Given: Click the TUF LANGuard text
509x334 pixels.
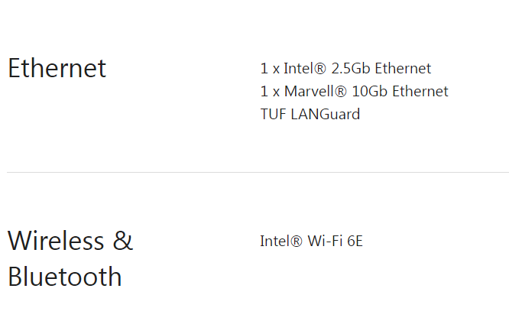Looking at the screenshot, I should pyautogui.click(x=310, y=114).
